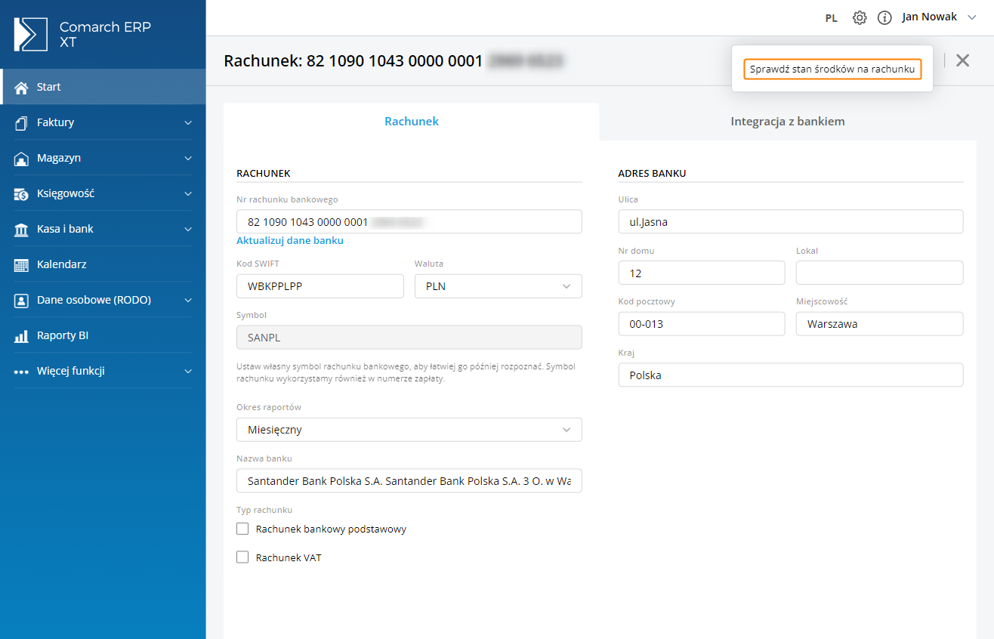Click the Aktualizuj dane banku link

click(290, 241)
